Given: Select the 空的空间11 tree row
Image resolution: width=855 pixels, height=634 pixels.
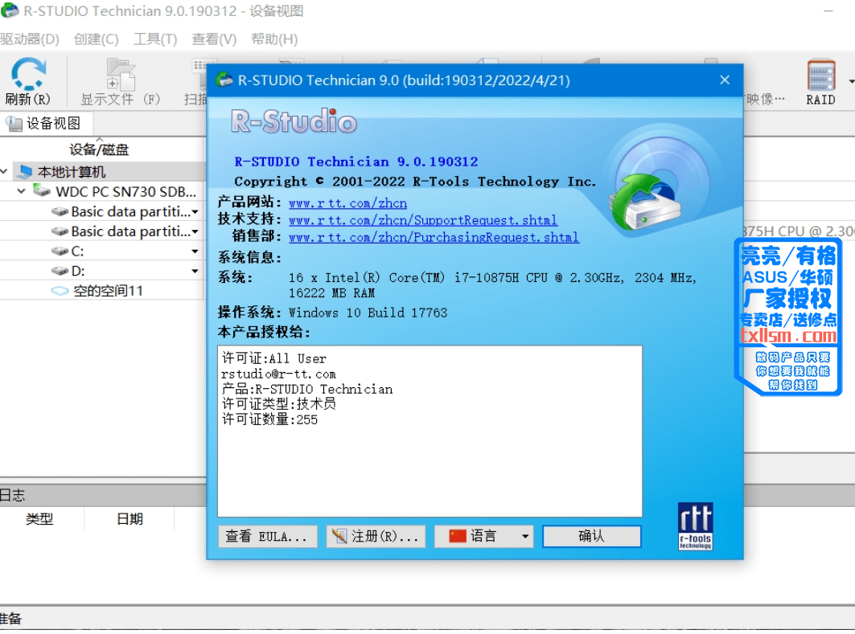Looking at the screenshot, I should [x=102, y=291].
